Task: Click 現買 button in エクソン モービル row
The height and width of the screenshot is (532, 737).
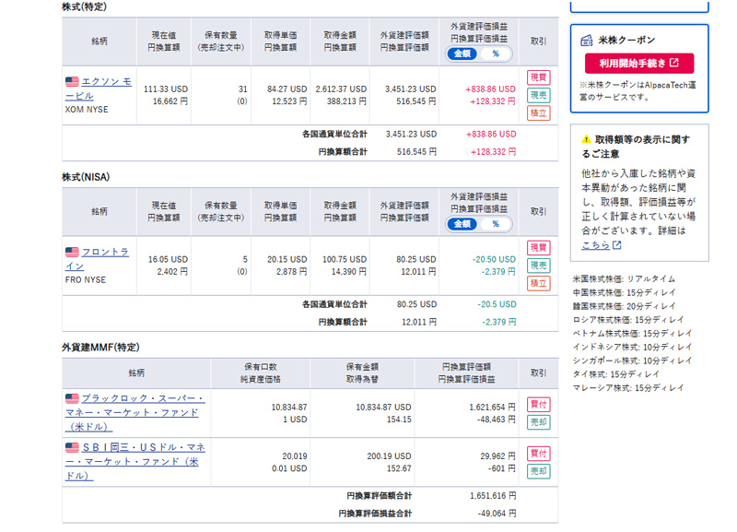Action: pyautogui.click(x=539, y=77)
